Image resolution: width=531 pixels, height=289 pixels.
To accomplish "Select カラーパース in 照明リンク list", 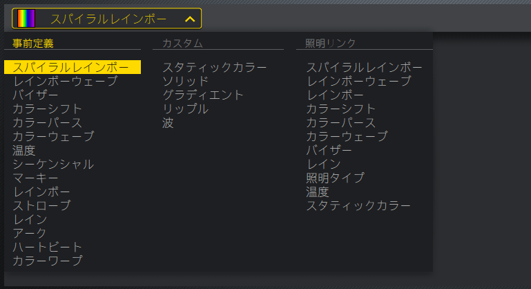I will [341, 123].
